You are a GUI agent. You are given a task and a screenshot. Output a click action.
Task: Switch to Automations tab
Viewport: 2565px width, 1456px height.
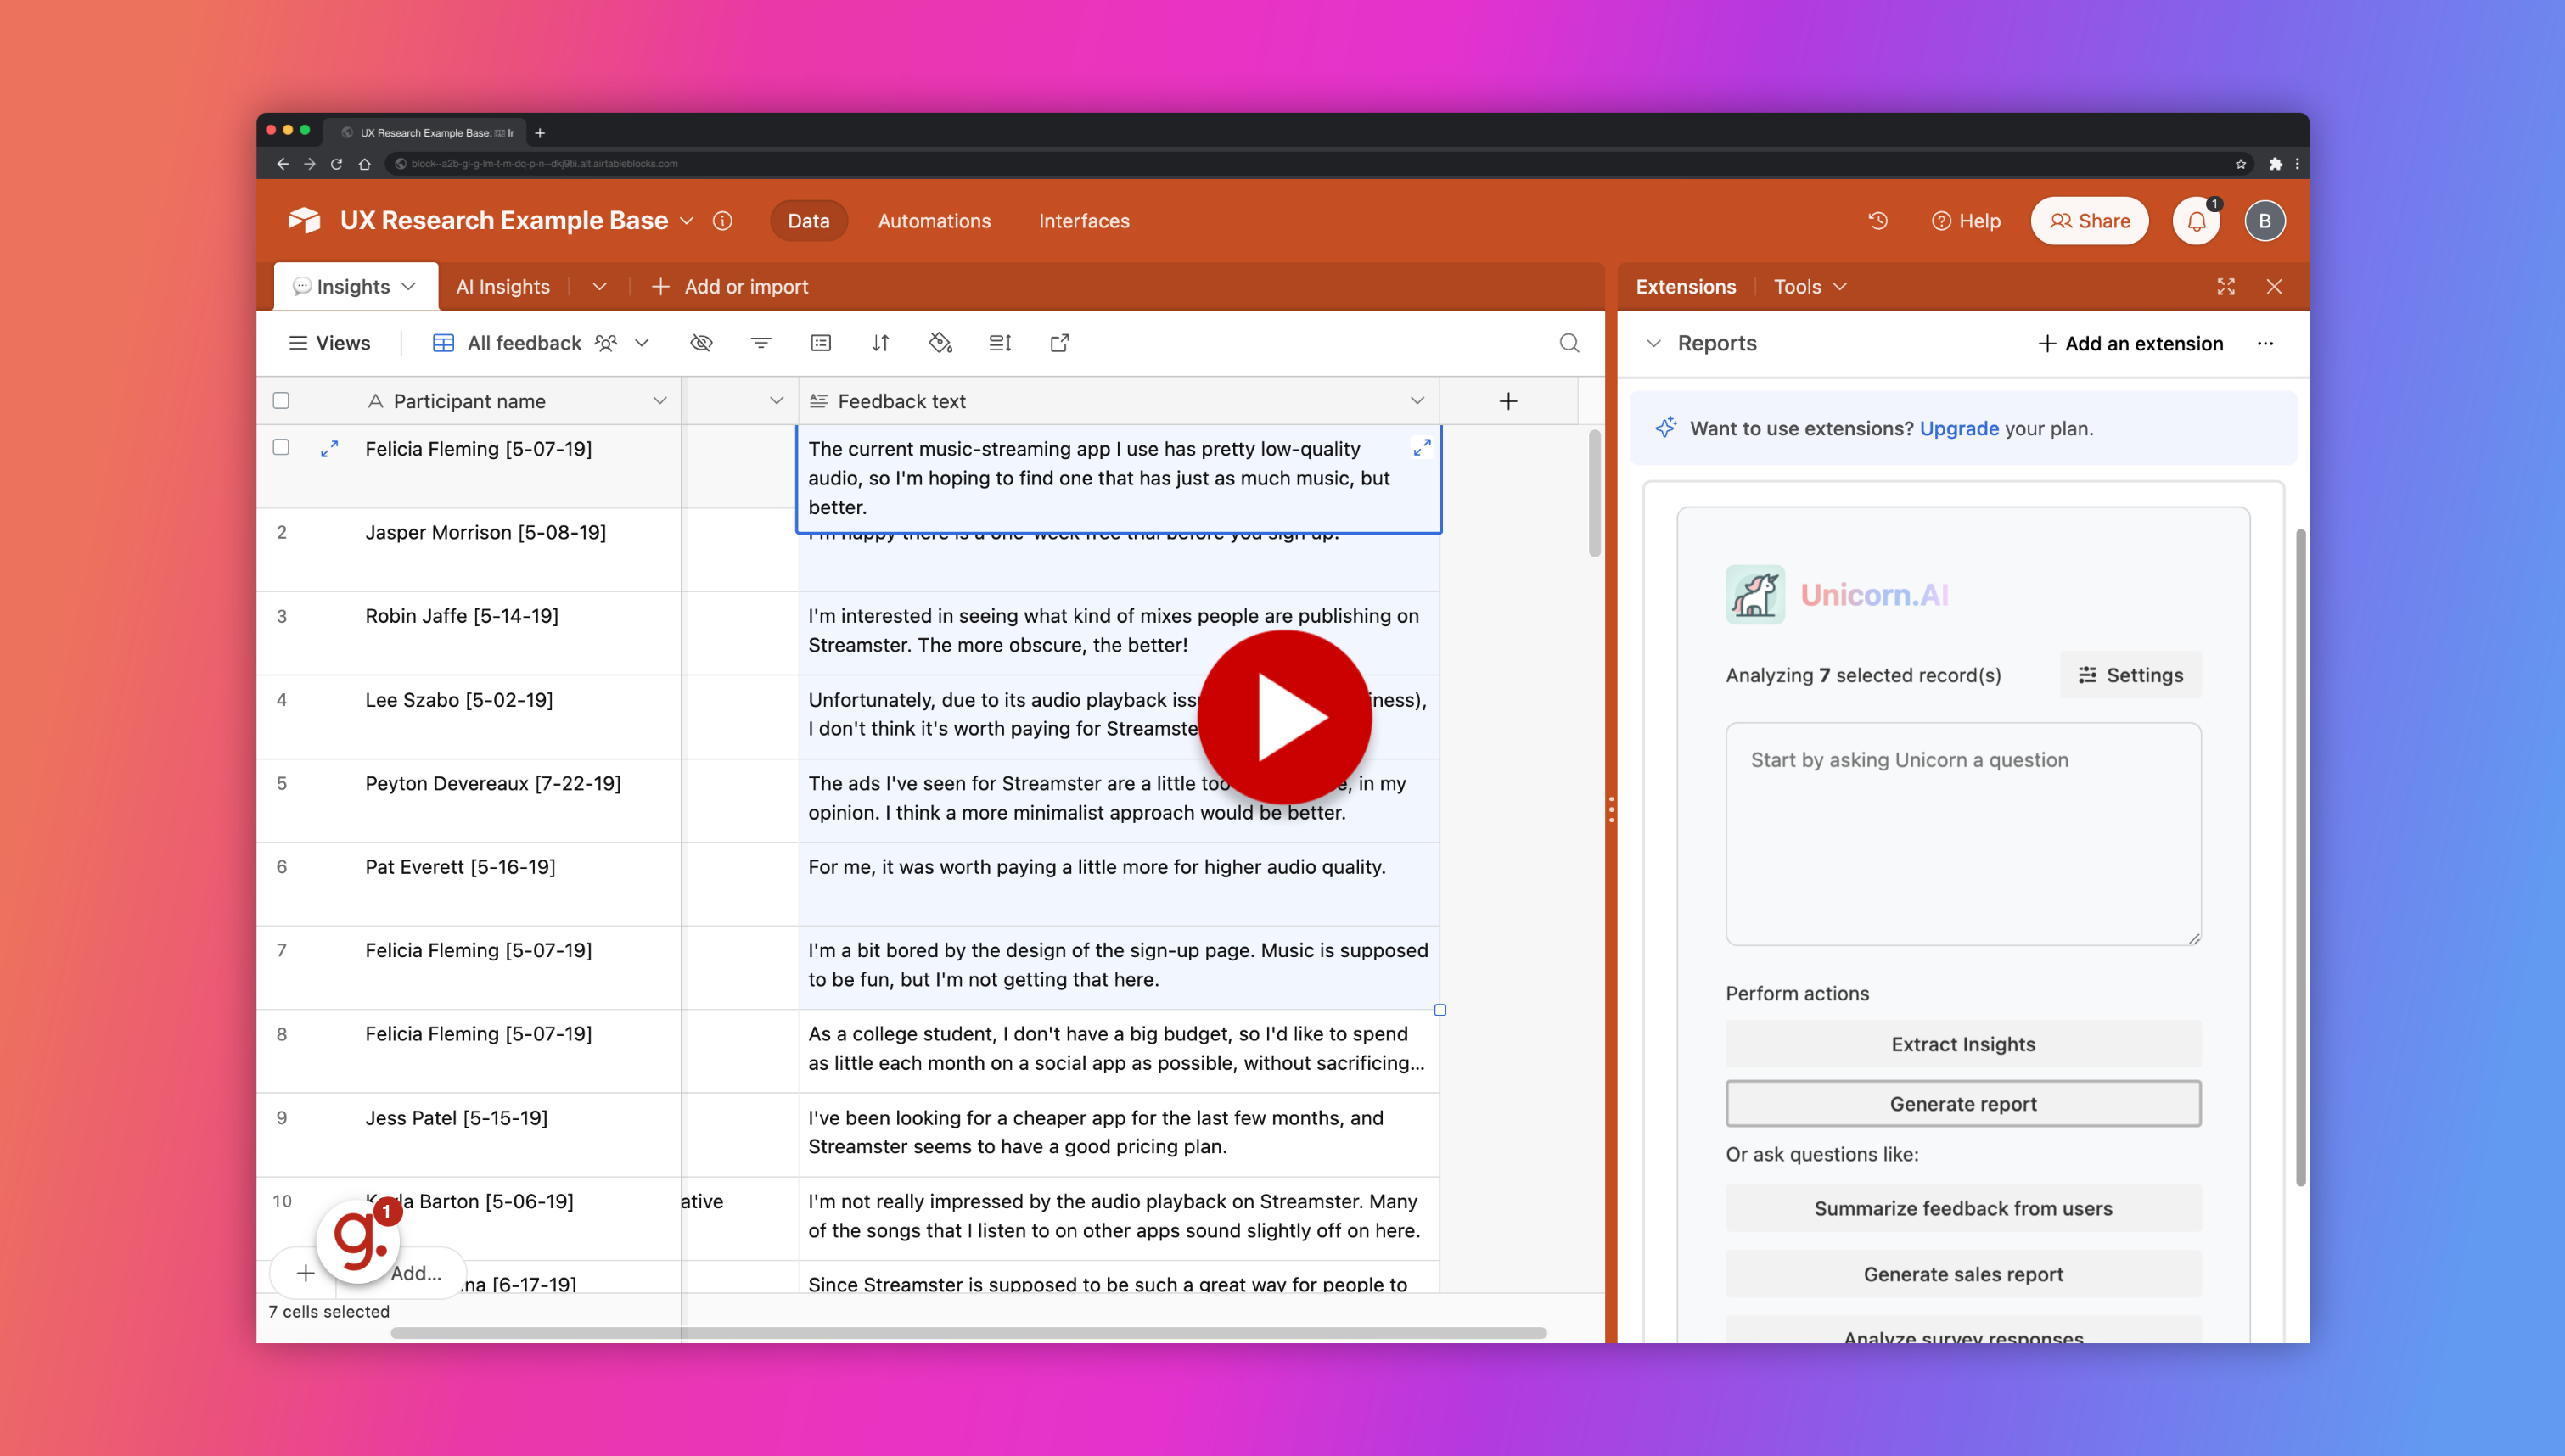(x=934, y=221)
